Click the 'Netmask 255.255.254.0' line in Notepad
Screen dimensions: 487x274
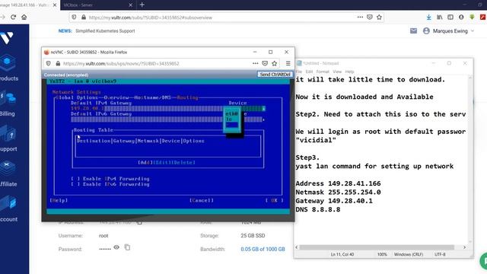click(x=338, y=193)
